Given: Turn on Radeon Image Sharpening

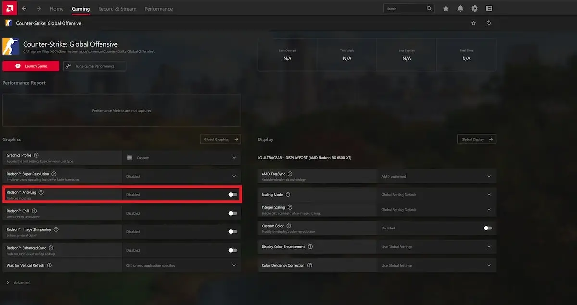Looking at the screenshot, I should click(233, 231).
